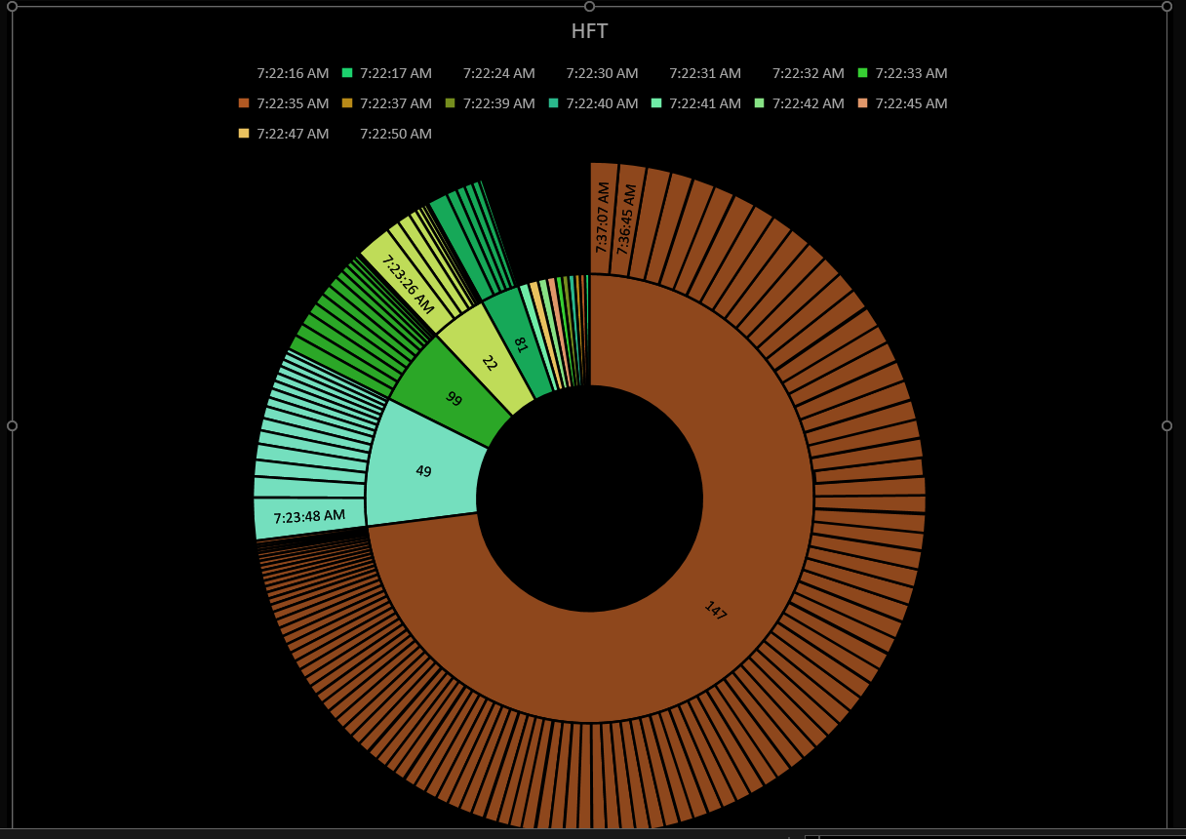Select the outer slice labeled 7:36:45 AM
Image resolution: width=1186 pixels, height=839 pixels.
click(625, 219)
